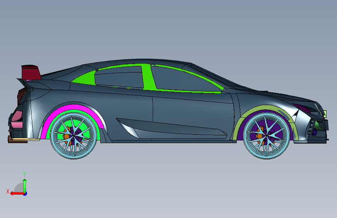Select the rear side window glass
Viewport: 337px width, 218px height.
pos(119,77)
